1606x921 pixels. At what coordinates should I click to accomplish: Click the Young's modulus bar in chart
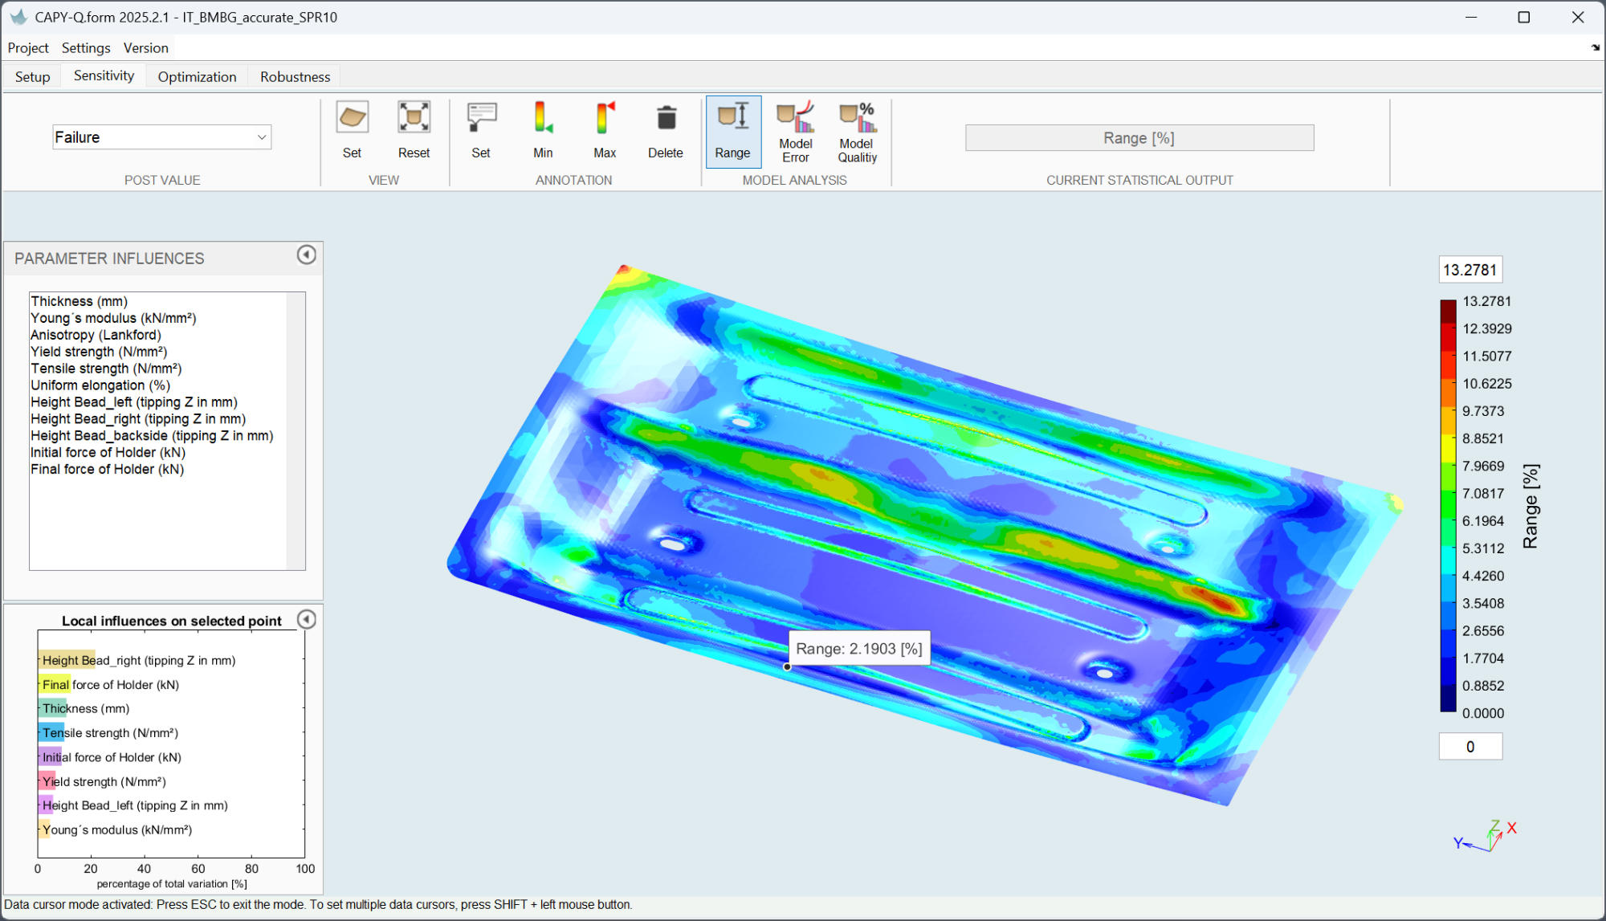44,829
